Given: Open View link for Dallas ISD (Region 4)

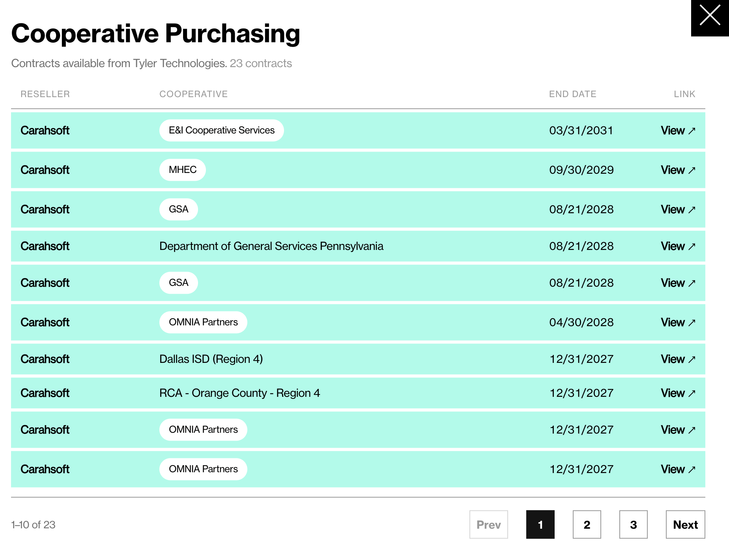Looking at the screenshot, I should 678,359.
